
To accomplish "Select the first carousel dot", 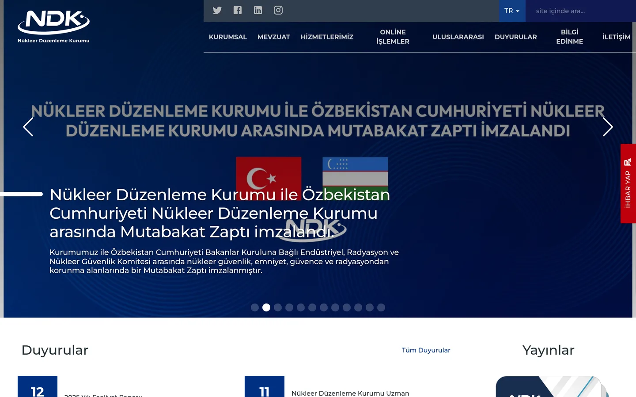I will [255, 307].
